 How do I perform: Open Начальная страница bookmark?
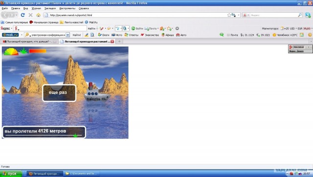pos(44,22)
